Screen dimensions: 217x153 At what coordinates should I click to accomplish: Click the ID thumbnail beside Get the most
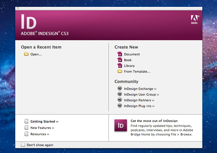[x=121, y=125]
